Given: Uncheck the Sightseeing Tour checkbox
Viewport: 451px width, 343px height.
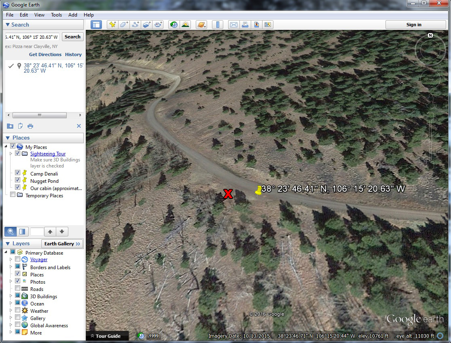Looking at the screenshot, I should click(x=17, y=153).
